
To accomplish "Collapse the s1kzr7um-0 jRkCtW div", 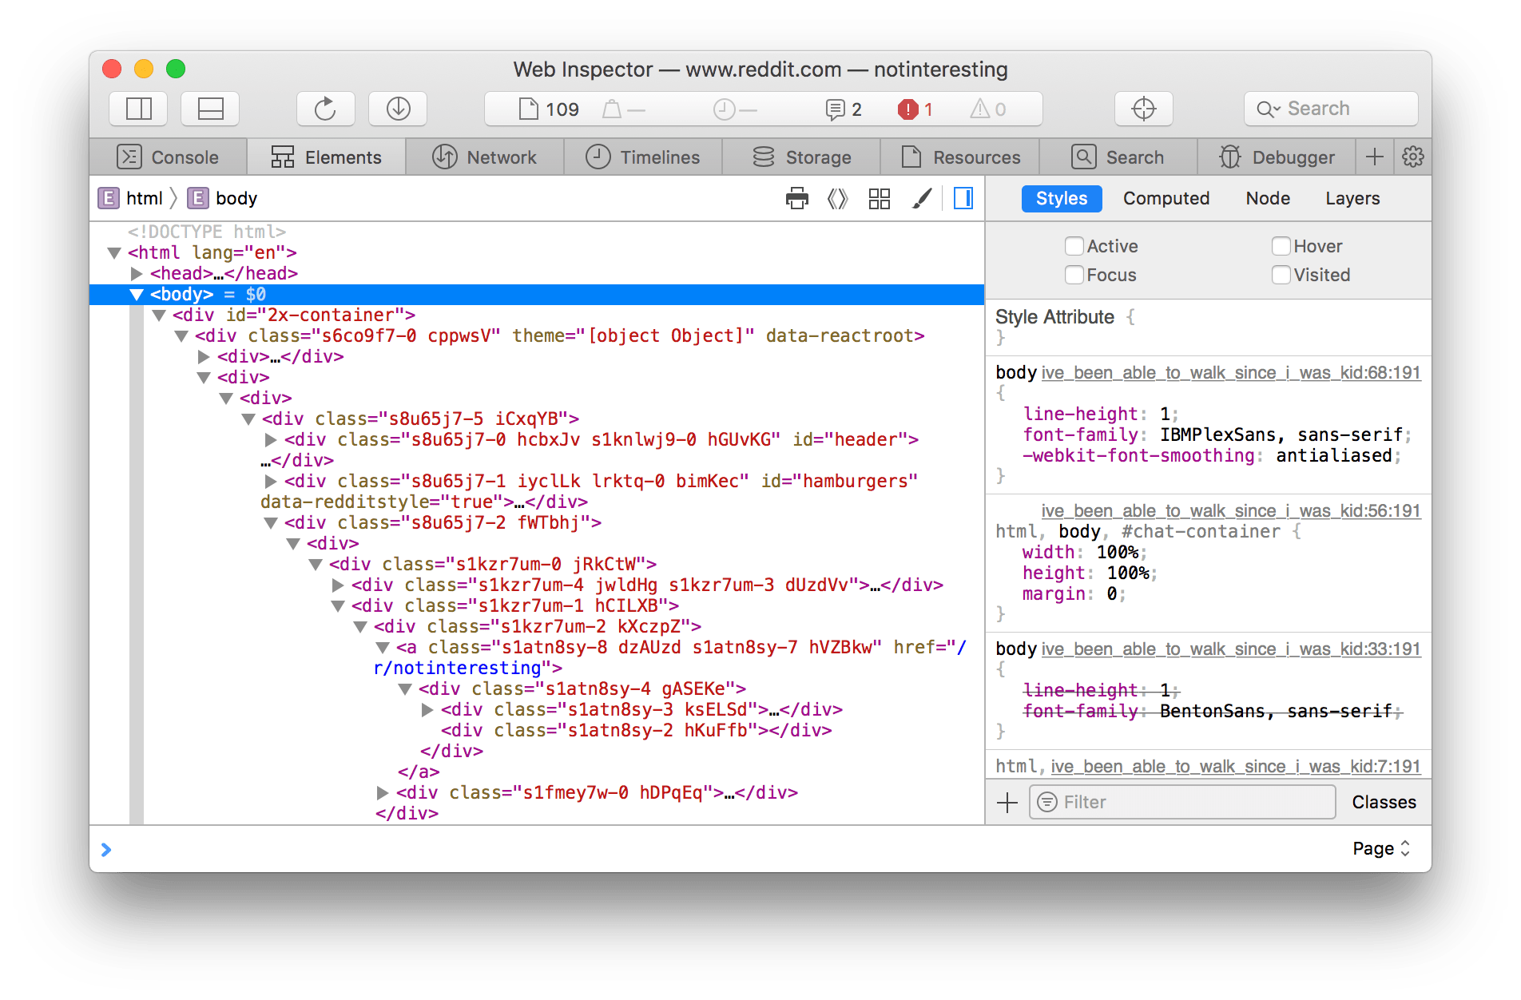I will (316, 565).
